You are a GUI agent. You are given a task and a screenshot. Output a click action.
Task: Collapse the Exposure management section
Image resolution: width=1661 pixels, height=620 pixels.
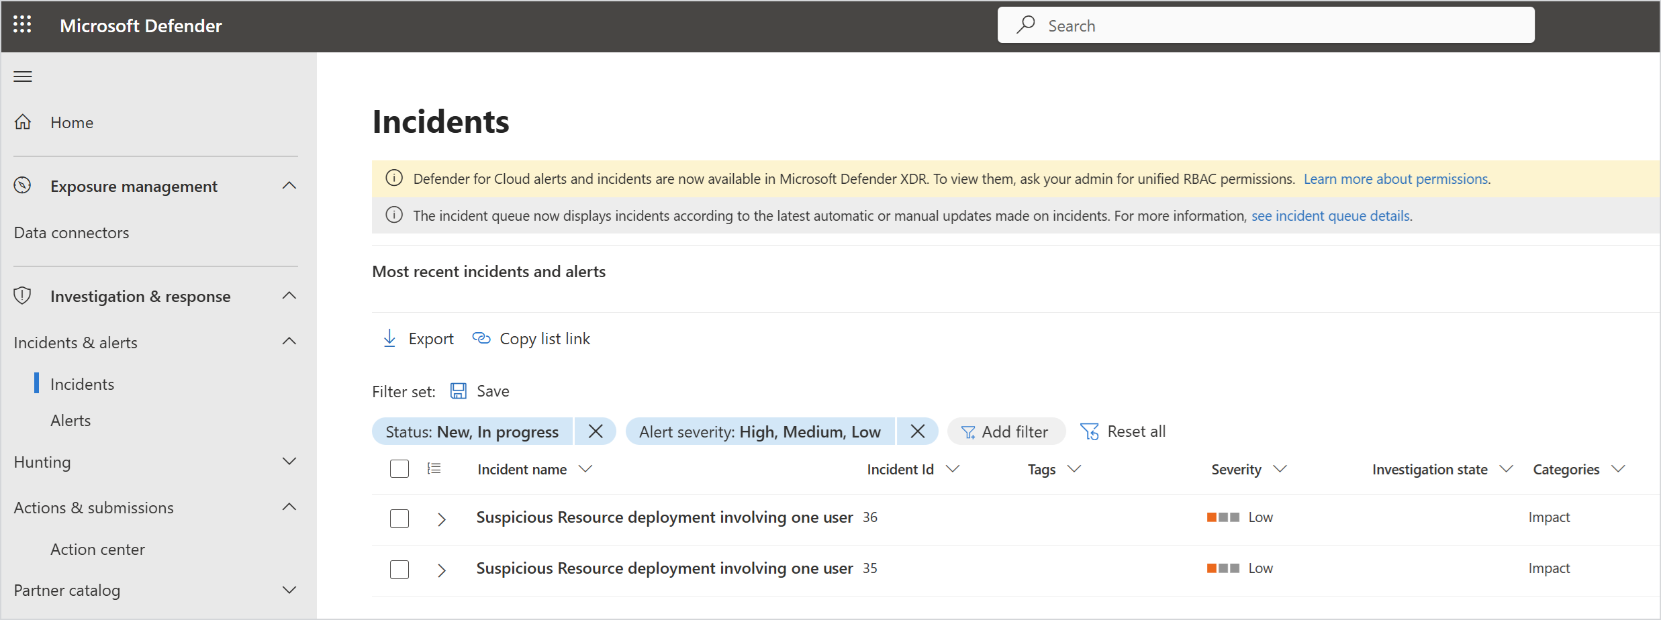tap(289, 186)
